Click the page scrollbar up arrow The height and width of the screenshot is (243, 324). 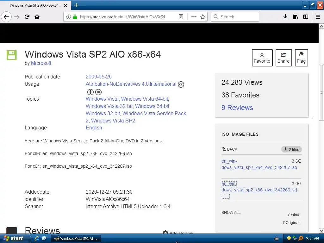pyautogui.click(x=321, y=26)
